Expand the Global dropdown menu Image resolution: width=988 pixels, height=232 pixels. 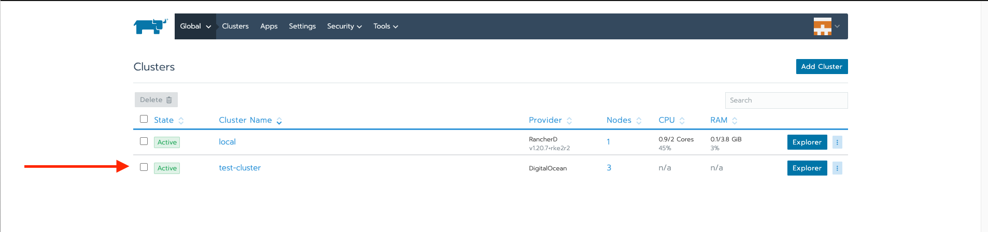[195, 26]
